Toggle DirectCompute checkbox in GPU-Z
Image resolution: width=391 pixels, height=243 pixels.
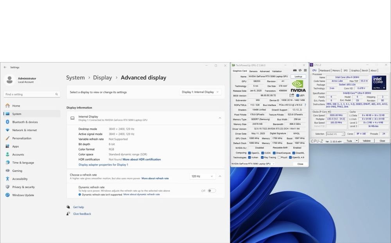(274, 153)
